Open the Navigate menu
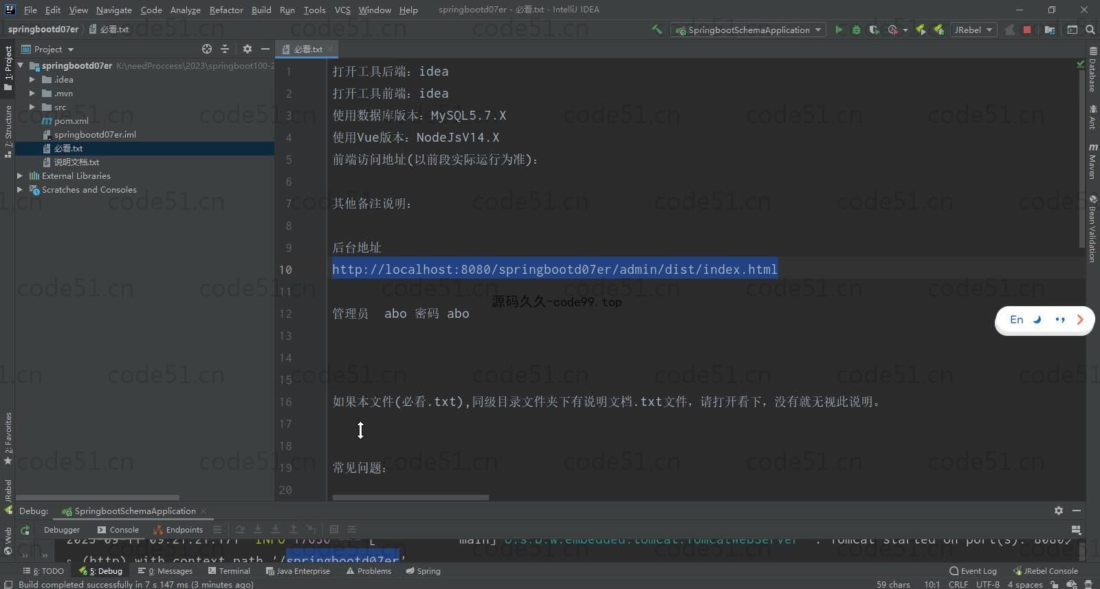 (113, 10)
